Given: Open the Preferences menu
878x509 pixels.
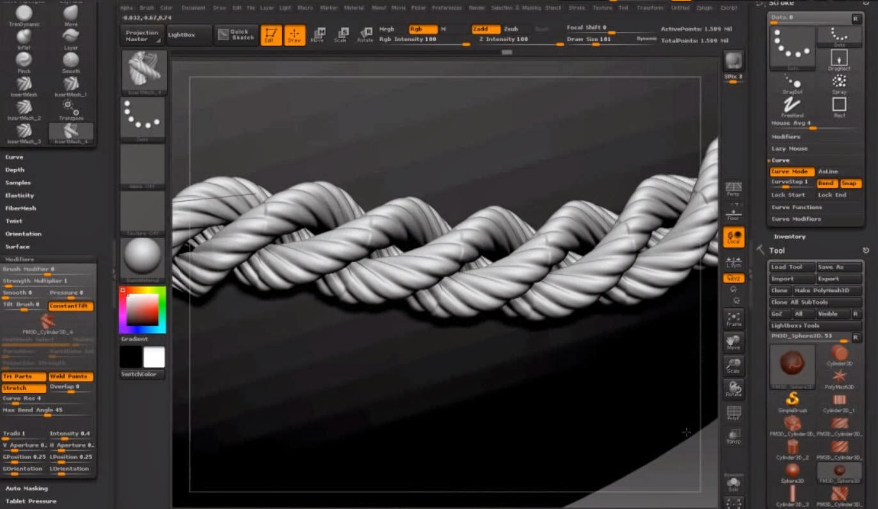Looking at the screenshot, I should tap(448, 8).
